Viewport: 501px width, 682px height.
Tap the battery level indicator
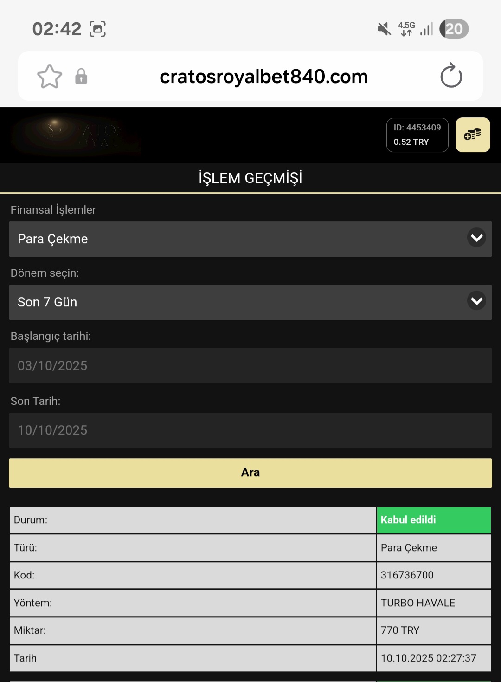click(x=454, y=29)
